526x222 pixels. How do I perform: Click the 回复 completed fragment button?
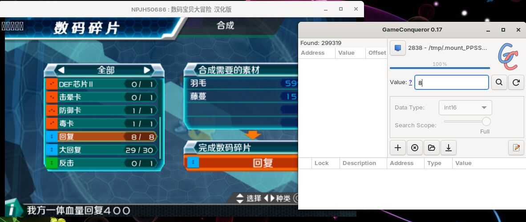[241, 163]
